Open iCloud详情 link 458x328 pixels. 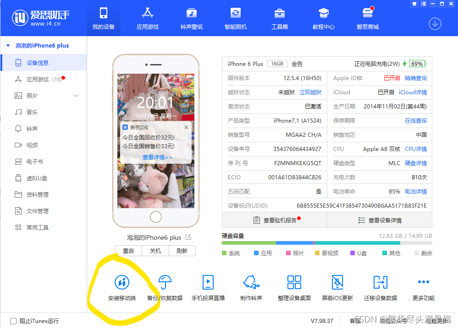[x=413, y=92]
